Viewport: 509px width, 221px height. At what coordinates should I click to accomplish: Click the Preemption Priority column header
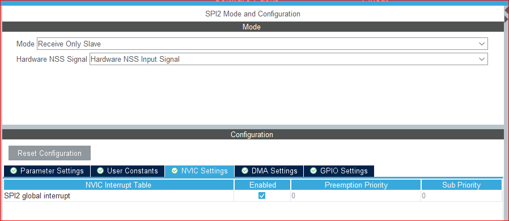coord(356,185)
